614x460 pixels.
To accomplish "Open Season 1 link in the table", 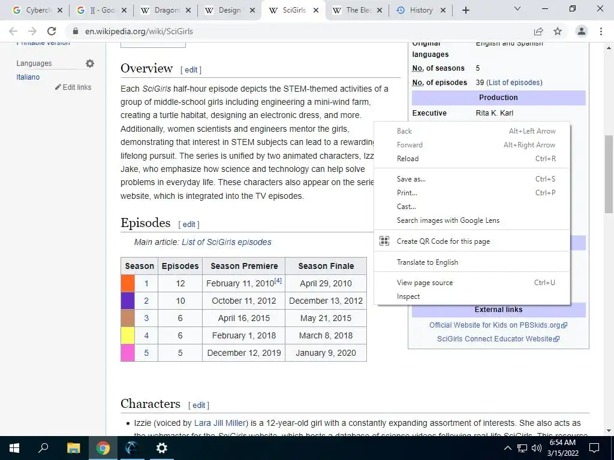I will tap(146, 283).
